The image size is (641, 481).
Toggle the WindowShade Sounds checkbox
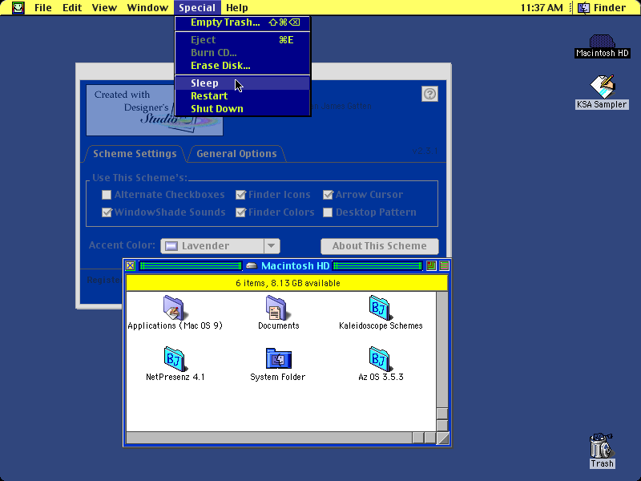(x=107, y=212)
